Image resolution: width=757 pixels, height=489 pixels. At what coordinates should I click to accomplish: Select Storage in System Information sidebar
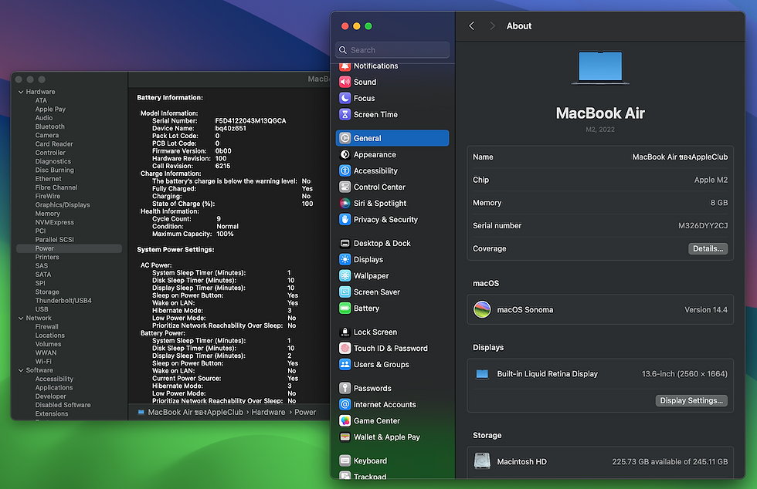click(47, 292)
